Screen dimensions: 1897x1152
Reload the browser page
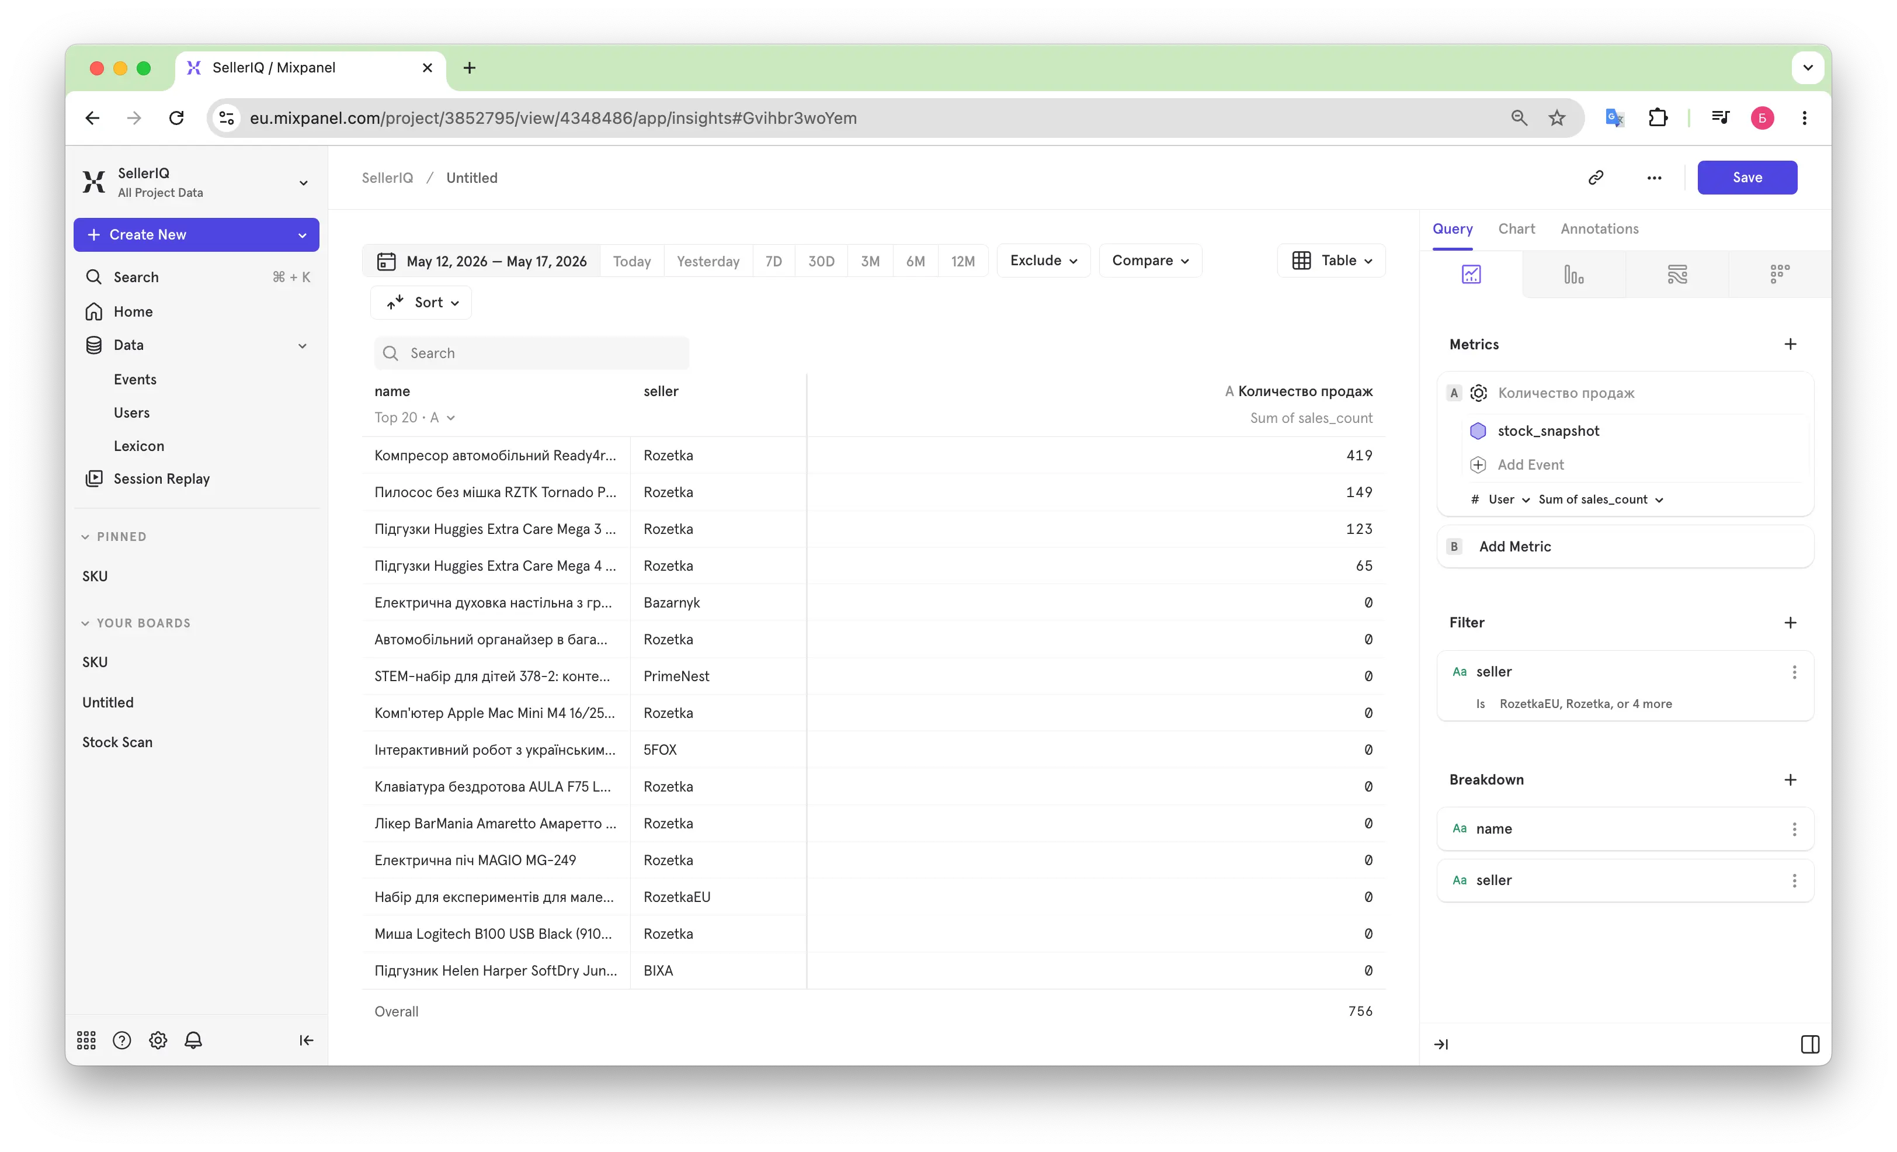click(176, 118)
